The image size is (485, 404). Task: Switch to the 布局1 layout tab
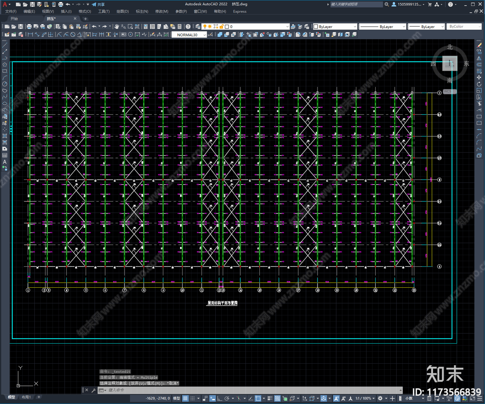click(26, 397)
